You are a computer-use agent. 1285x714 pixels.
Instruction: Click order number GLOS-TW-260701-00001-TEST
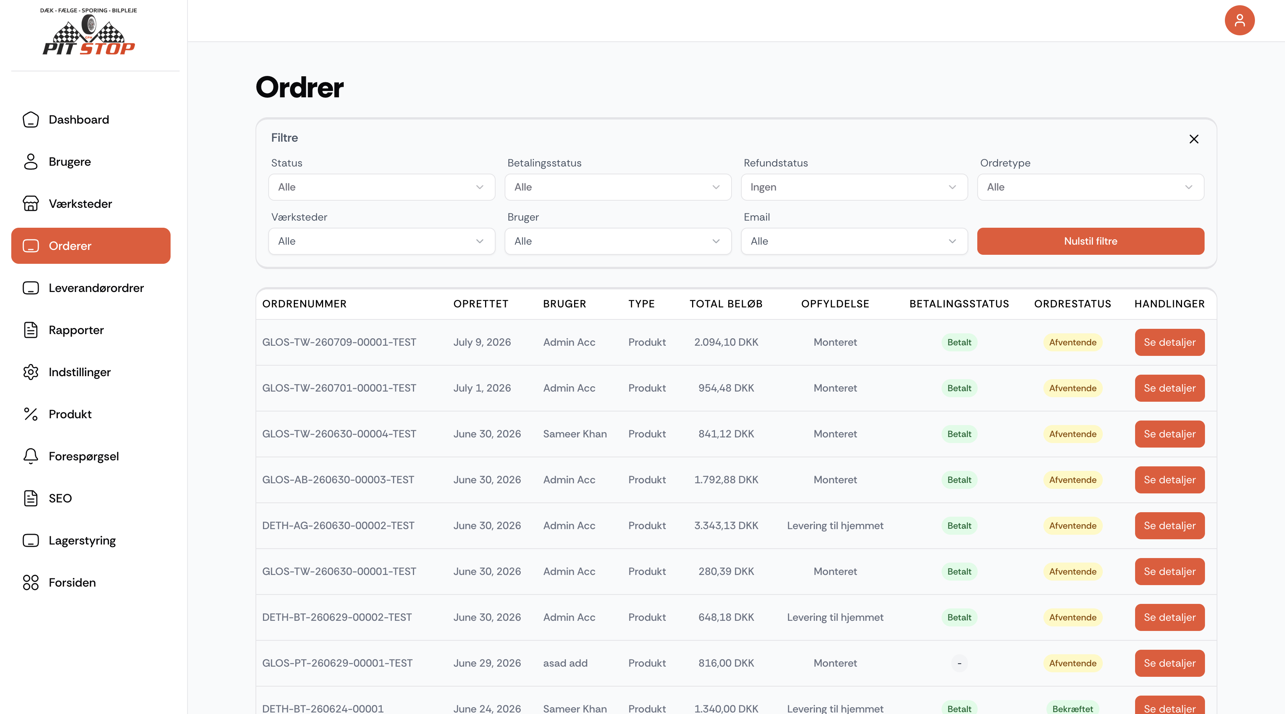(x=339, y=388)
